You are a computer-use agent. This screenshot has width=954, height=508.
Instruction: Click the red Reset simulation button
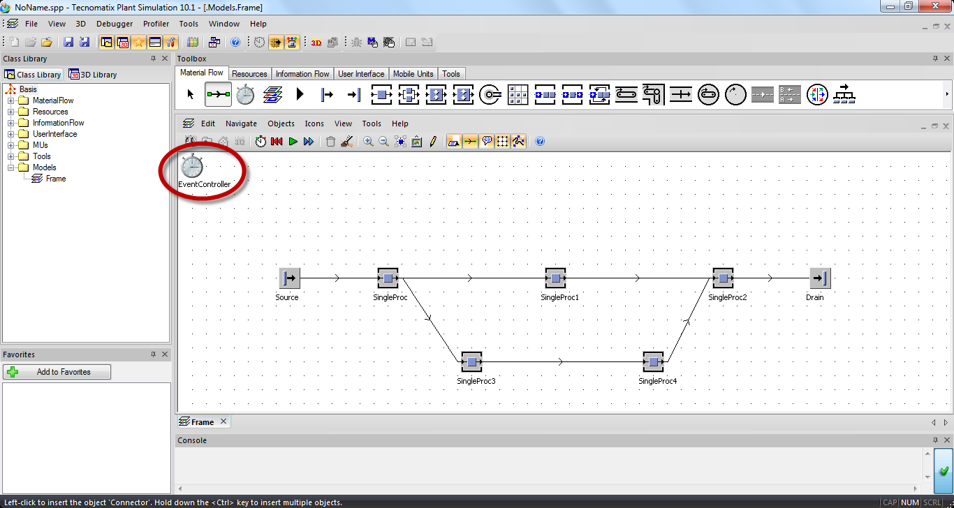click(277, 142)
